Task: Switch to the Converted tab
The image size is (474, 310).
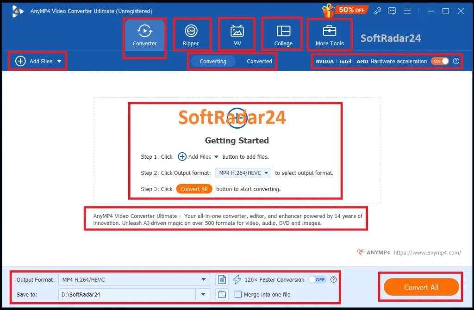Action: tap(259, 61)
